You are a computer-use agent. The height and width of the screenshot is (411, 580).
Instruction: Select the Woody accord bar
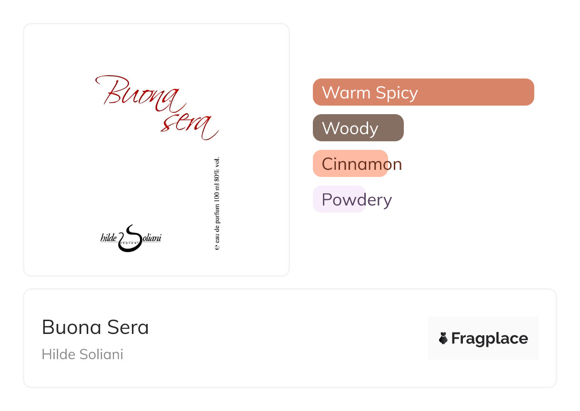pyautogui.click(x=358, y=128)
